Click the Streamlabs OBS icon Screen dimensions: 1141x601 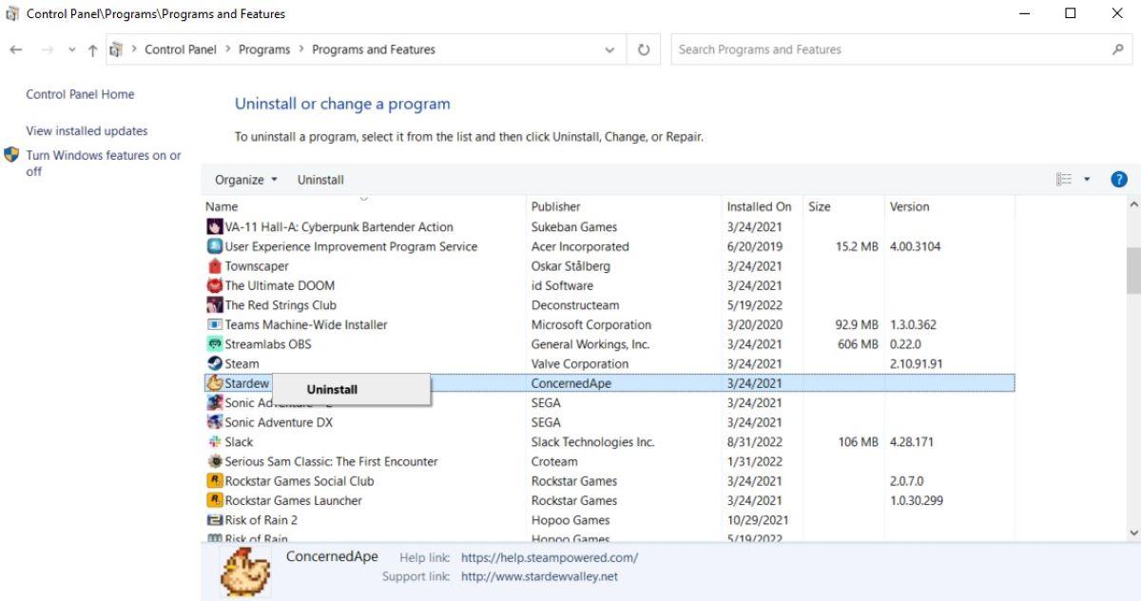click(x=214, y=343)
